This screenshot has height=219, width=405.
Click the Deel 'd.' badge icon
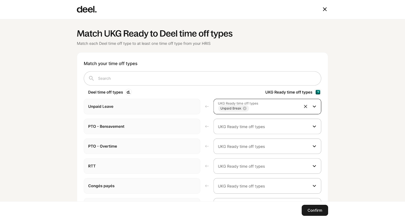[129, 92]
